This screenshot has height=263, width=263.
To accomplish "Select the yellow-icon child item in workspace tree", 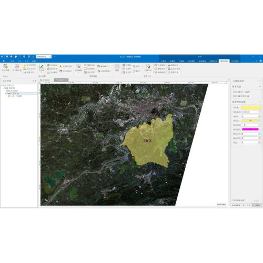I will (15, 96).
